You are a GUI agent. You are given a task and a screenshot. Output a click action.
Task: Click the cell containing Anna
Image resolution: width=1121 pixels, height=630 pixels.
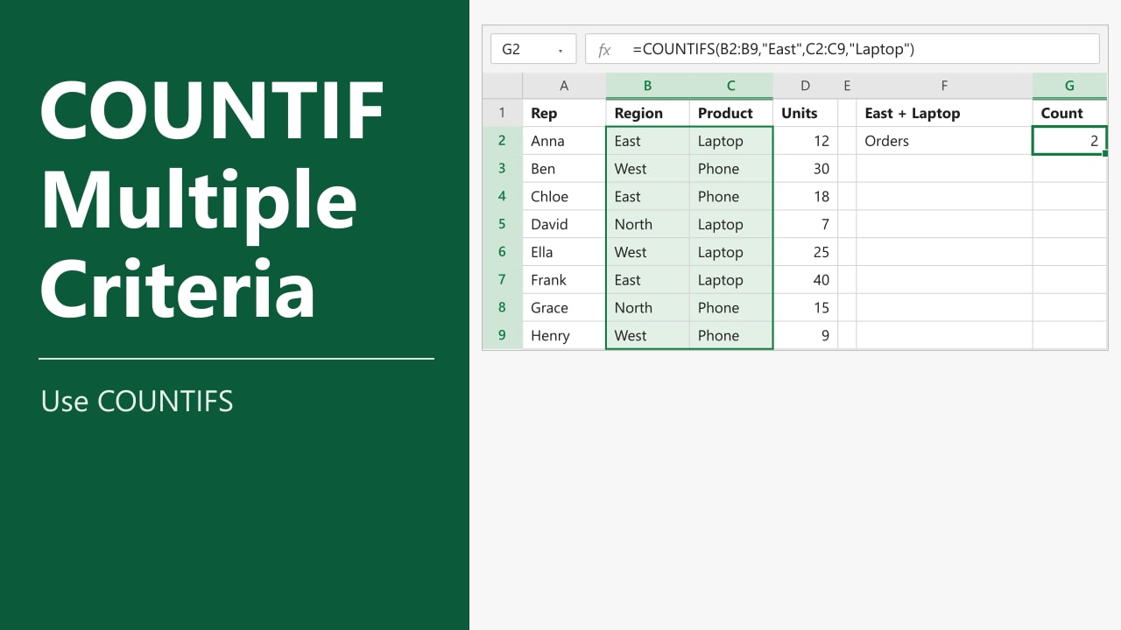564,141
